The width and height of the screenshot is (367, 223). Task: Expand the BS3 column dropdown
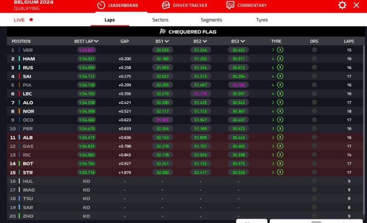coord(242,41)
